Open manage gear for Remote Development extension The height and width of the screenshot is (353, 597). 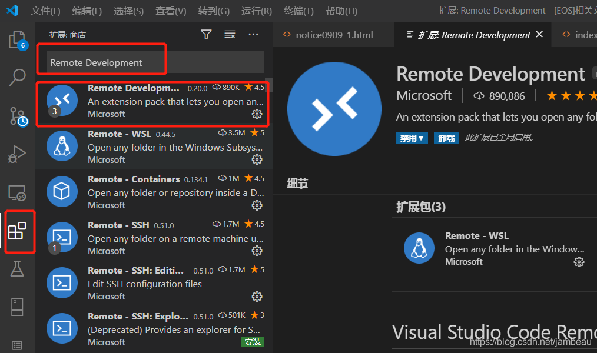coord(257,114)
